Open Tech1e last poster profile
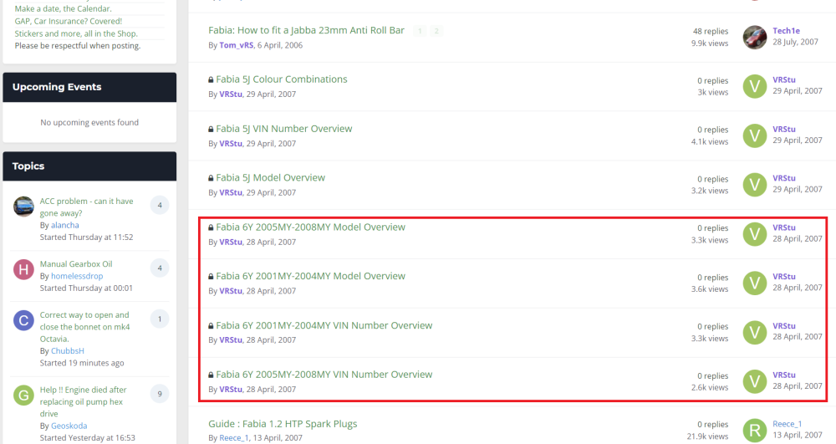 click(786, 31)
